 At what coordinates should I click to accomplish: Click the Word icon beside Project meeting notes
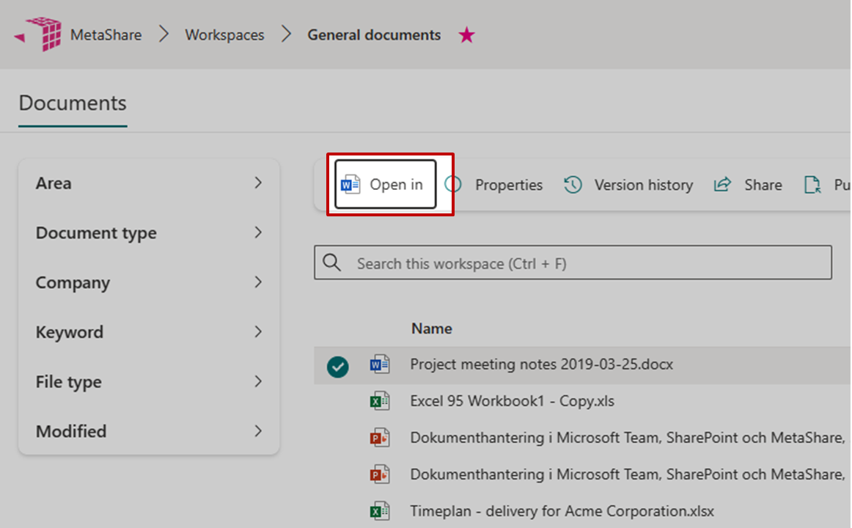click(379, 364)
